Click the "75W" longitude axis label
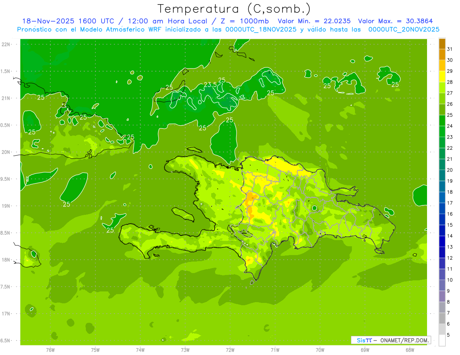460x355 pixels. coord(95,350)
